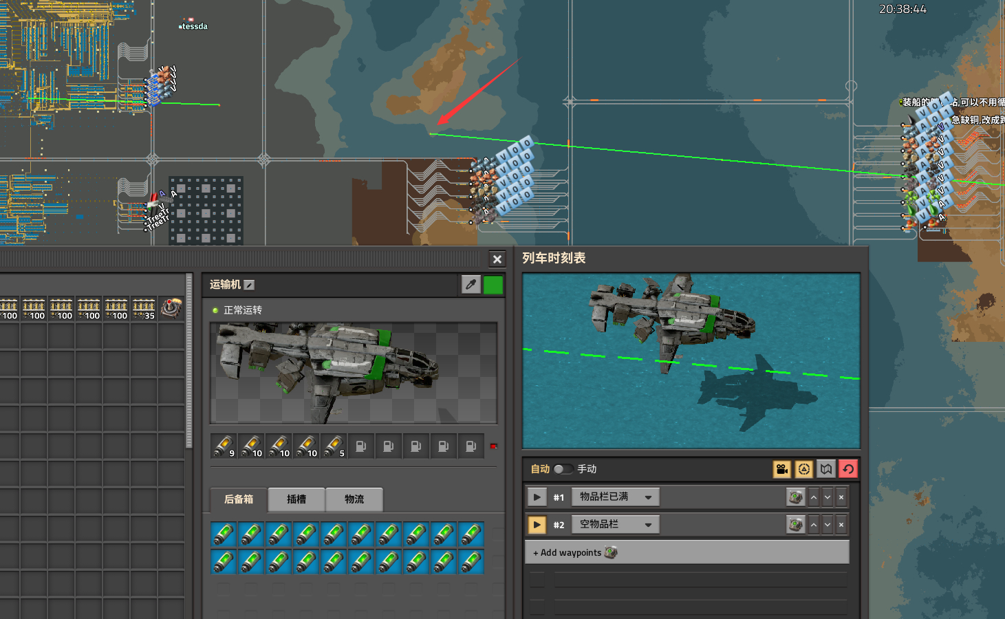The width and height of the screenshot is (1005, 619).
Task: Click the red reset schedule button
Action: pyautogui.click(x=848, y=469)
